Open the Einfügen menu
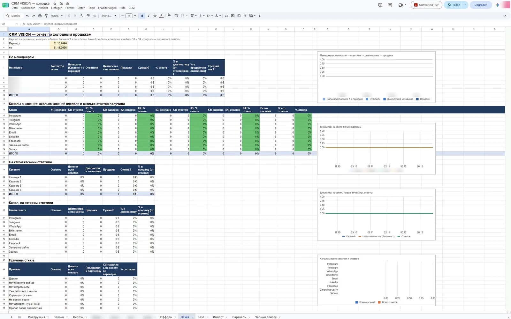This screenshot has width=511, height=319. (x=57, y=8)
